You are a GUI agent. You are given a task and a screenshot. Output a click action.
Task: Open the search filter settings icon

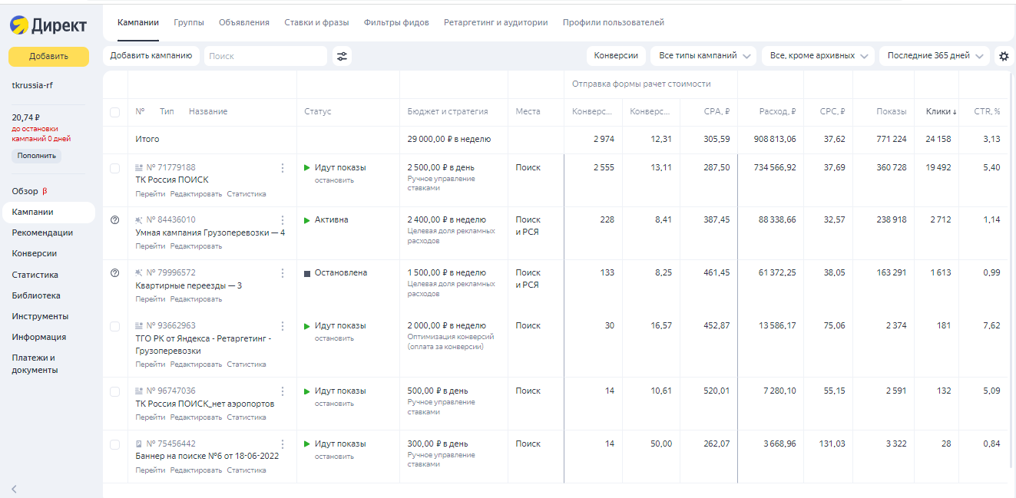(342, 56)
